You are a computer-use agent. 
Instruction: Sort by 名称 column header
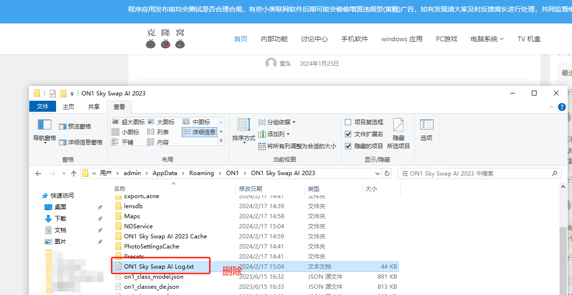click(x=120, y=189)
